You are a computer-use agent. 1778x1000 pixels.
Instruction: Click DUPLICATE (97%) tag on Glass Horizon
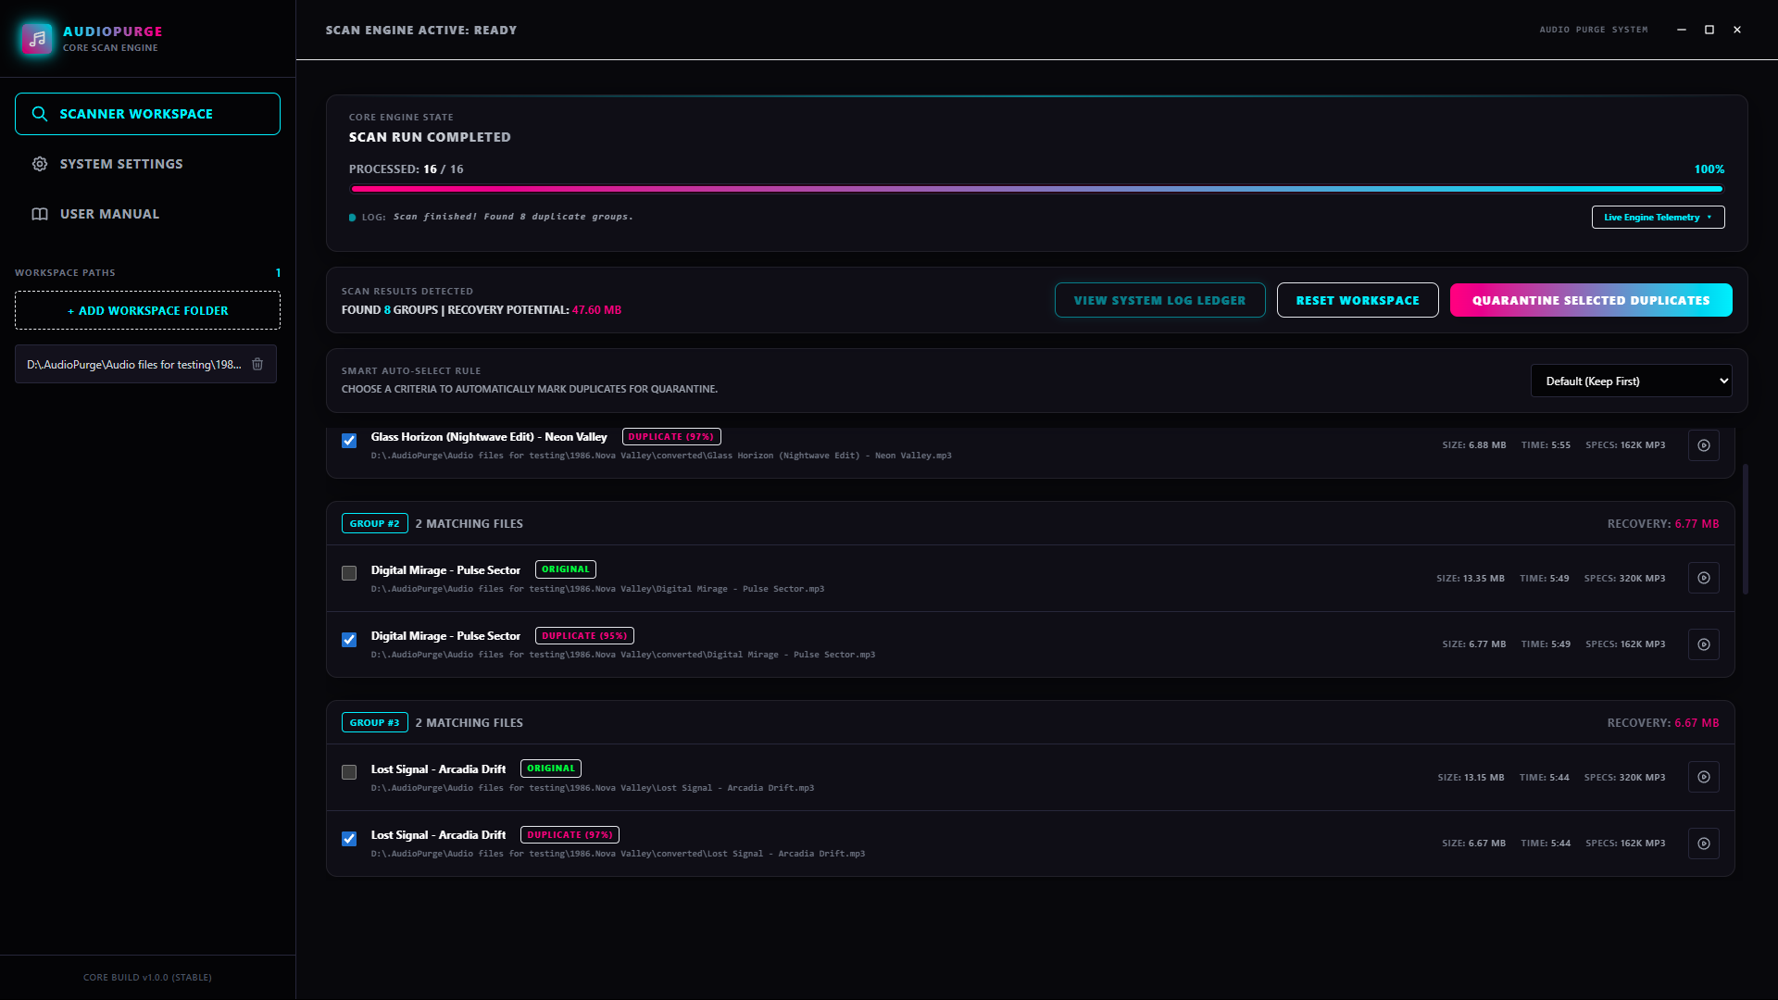pyautogui.click(x=671, y=437)
